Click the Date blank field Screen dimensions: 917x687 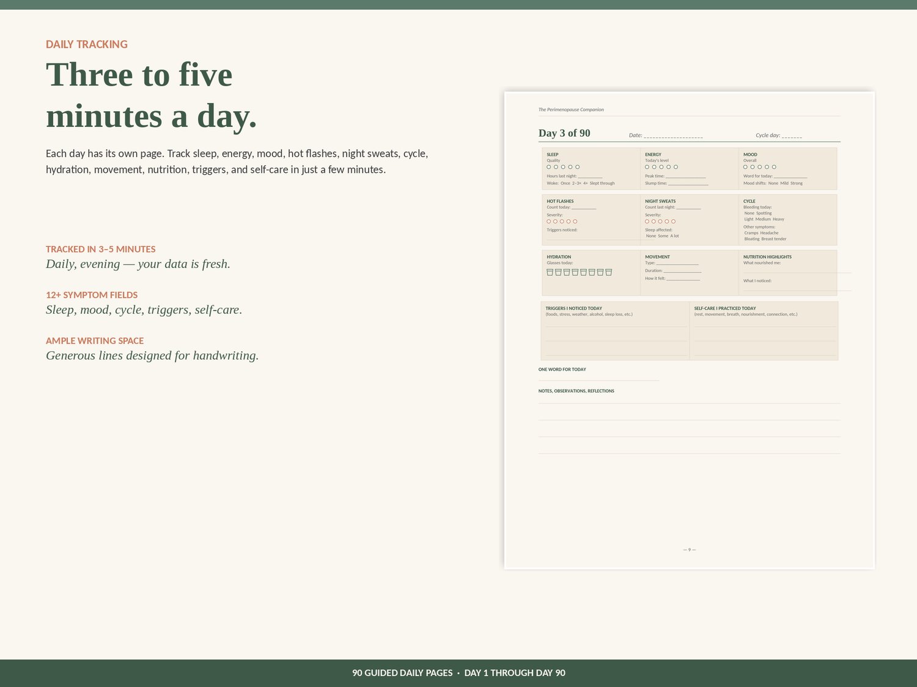(673, 136)
